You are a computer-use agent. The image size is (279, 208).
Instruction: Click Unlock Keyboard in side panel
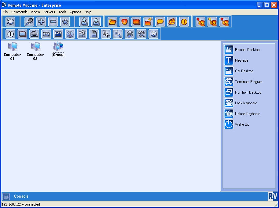pos(242,114)
